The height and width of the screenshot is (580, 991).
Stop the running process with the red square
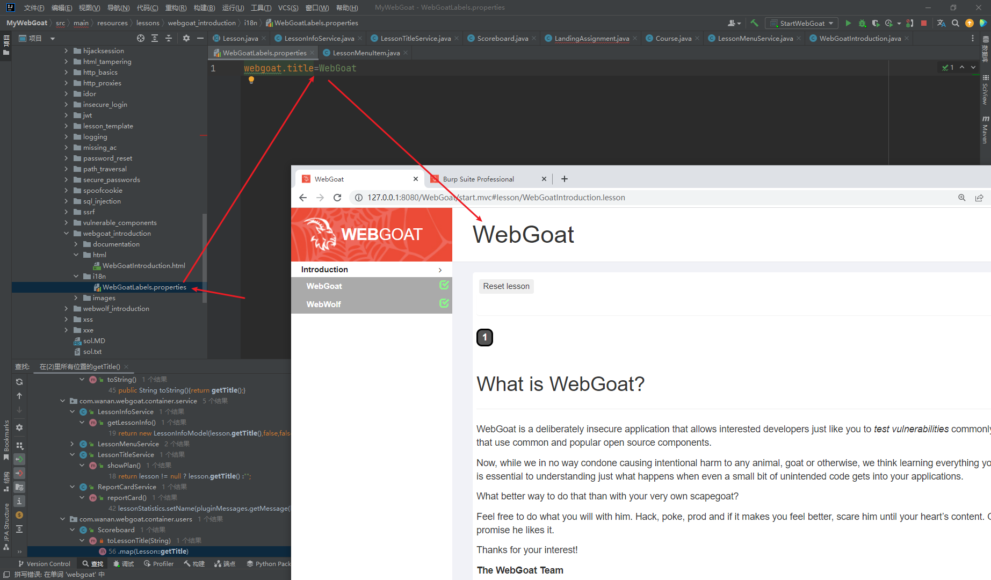(x=924, y=23)
